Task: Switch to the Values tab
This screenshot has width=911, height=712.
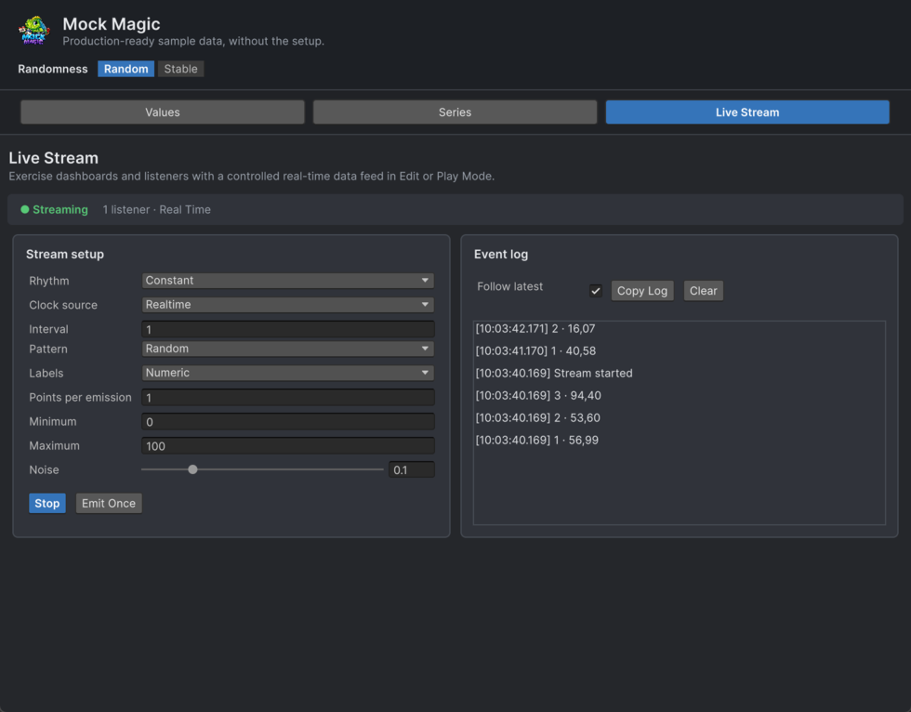Action: (x=163, y=112)
